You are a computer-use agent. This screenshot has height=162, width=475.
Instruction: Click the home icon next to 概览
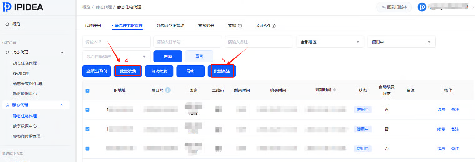[7, 24]
